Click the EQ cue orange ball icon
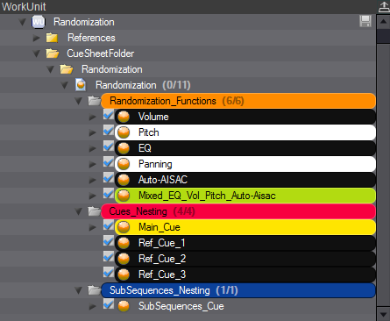The width and height of the screenshot is (390, 321). coord(124,148)
